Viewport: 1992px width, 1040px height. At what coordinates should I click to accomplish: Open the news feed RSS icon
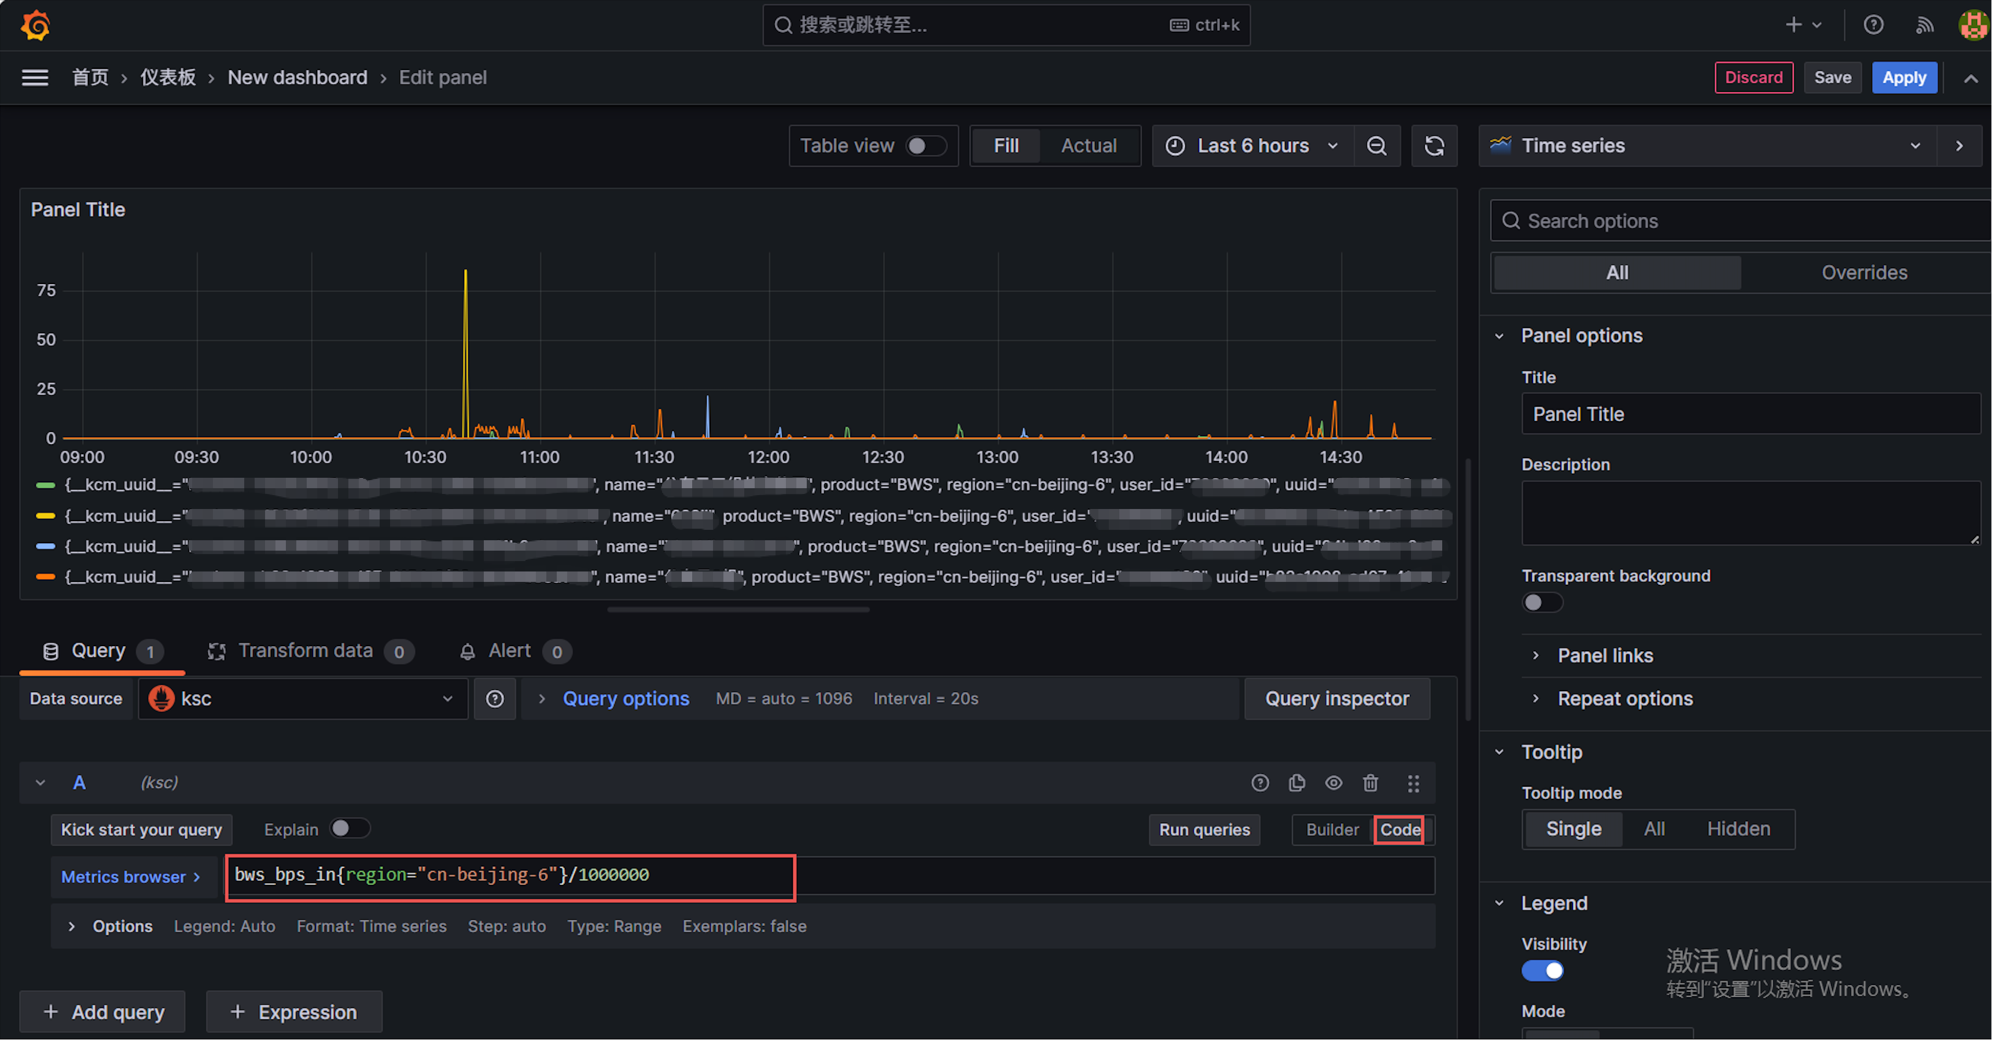1925,25
